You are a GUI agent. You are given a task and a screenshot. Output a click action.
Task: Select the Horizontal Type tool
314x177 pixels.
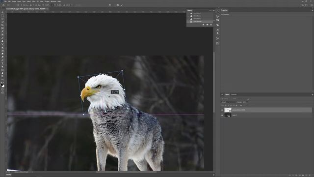(2, 63)
